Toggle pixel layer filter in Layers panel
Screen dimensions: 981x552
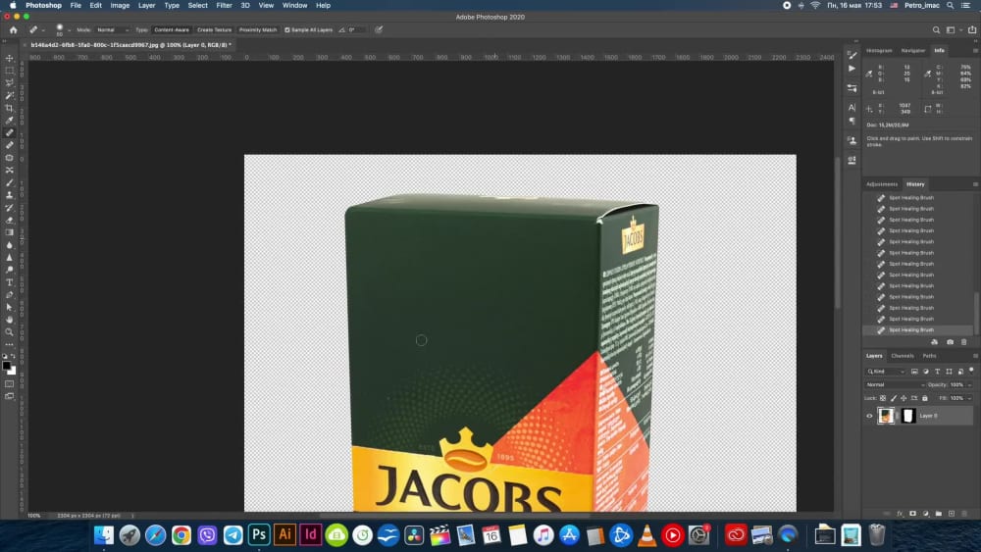[914, 372]
